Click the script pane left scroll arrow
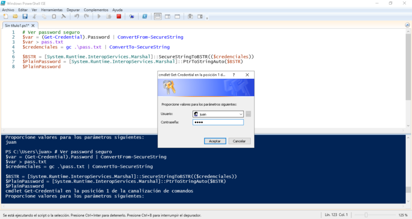The height and width of the screenshot is (219, 412). coord(4,130)
